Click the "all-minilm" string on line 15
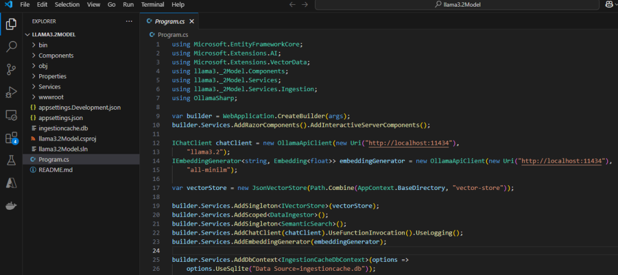This screenshot has height=275, width=618. coord(209,170)
